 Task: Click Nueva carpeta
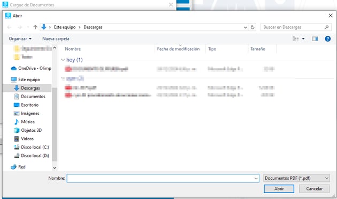point(56,39)
